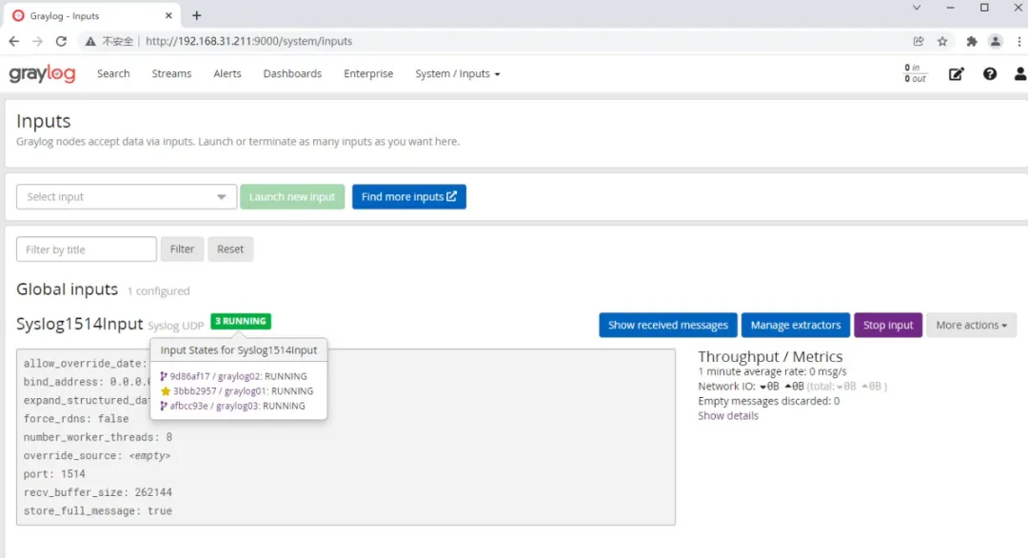Open the Select input dropdown
Image resolution: width=1028 pixels, height=558 pixels.
pyautogui.click(x=127, y=197)
